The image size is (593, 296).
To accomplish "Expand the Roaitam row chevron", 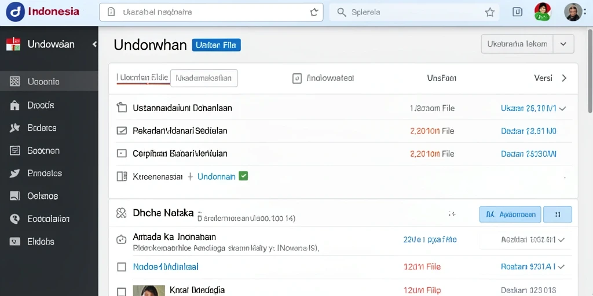I will click(x=561, y=267).
